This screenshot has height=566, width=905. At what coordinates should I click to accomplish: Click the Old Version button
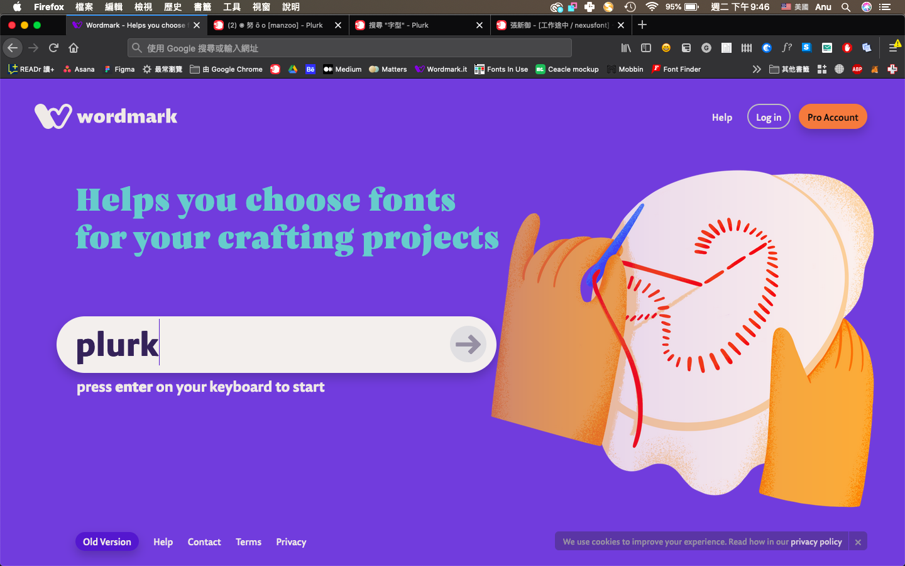107,541
